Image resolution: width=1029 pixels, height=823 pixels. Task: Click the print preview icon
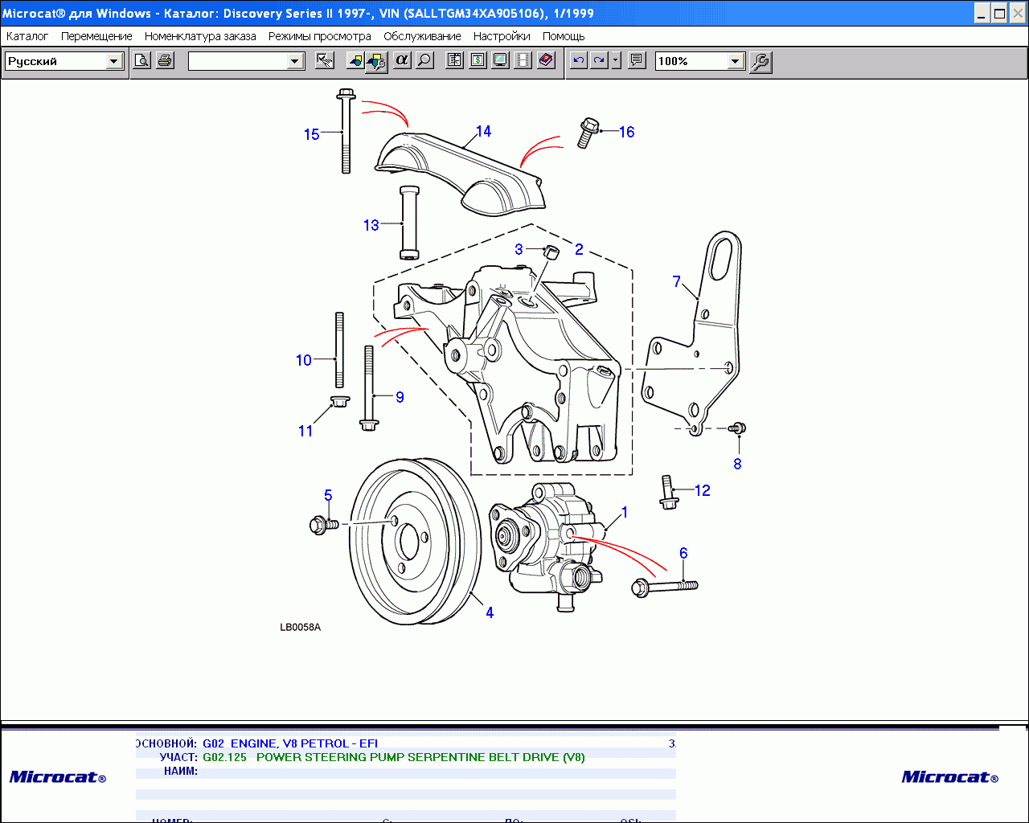pos(141,61)
